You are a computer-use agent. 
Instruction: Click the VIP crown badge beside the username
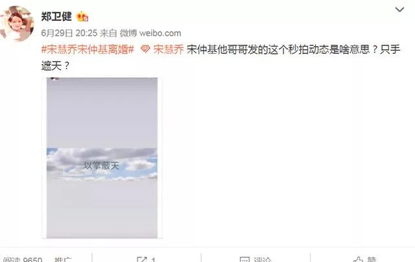pos(82,17)
